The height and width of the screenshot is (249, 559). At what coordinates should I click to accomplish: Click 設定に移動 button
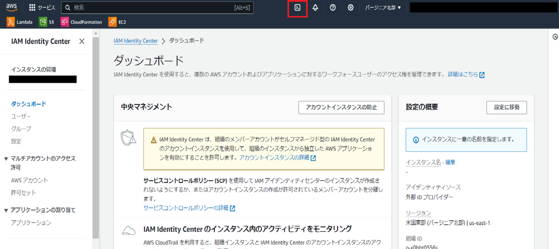(x=506, y=107)
